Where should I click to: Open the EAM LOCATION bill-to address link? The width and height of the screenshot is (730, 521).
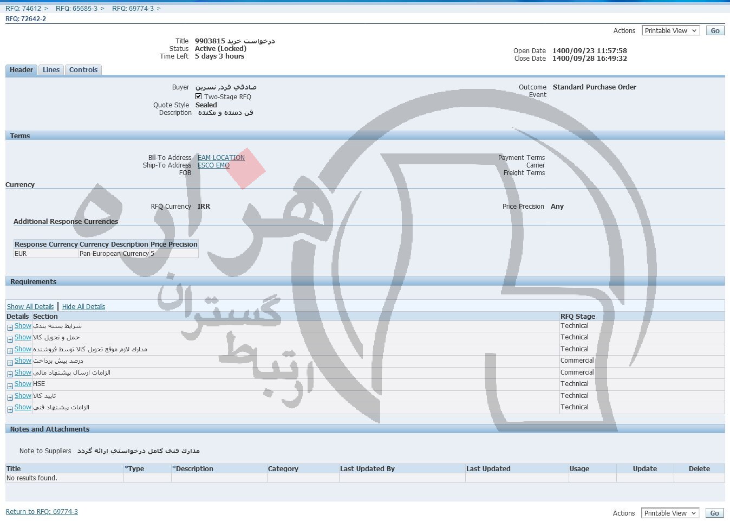[x=221, y=158]
